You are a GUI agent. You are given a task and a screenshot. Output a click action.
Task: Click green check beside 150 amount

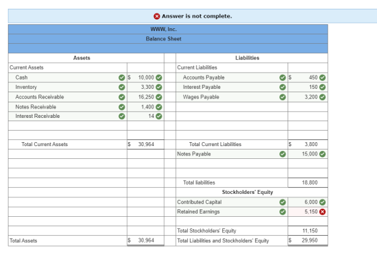tap(322, 87)
